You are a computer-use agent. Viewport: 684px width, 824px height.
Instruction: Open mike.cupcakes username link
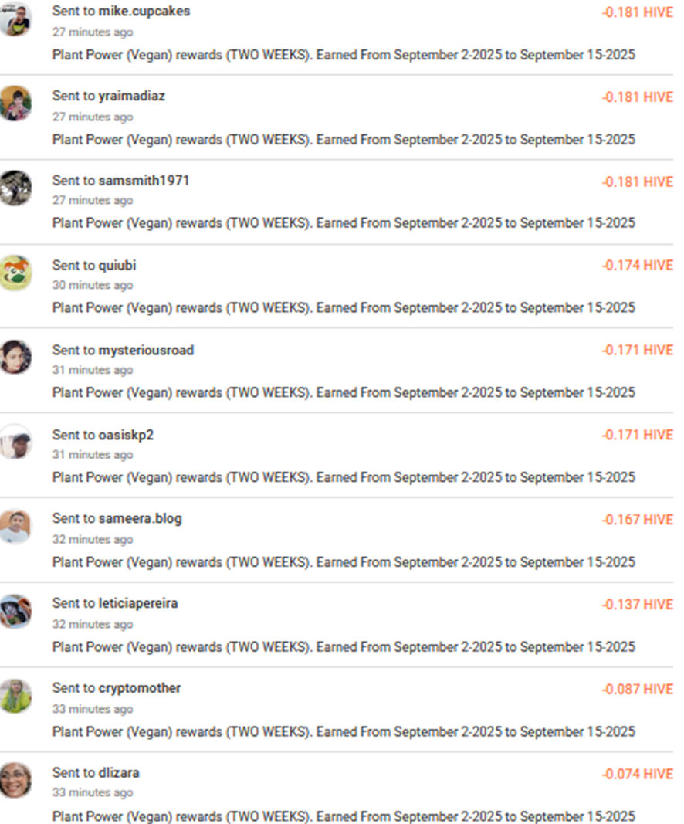pos(144,12)
